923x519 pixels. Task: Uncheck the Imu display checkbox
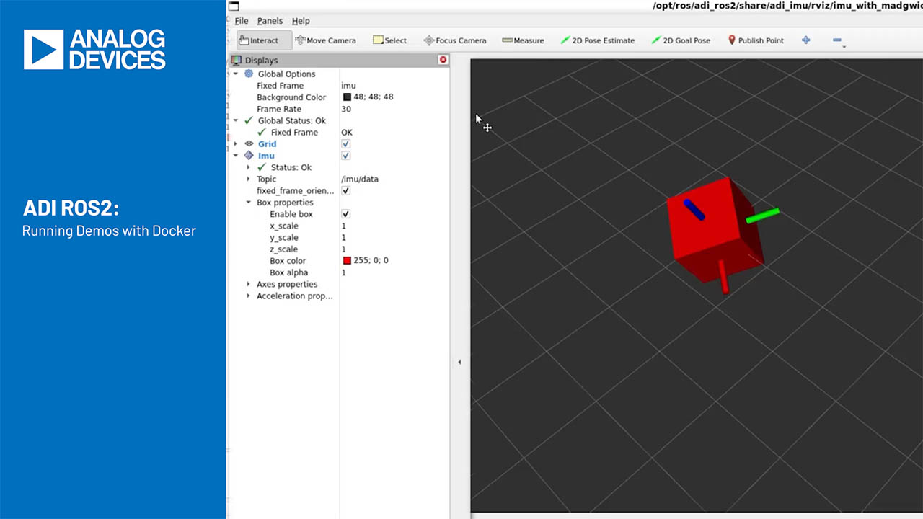345,156
